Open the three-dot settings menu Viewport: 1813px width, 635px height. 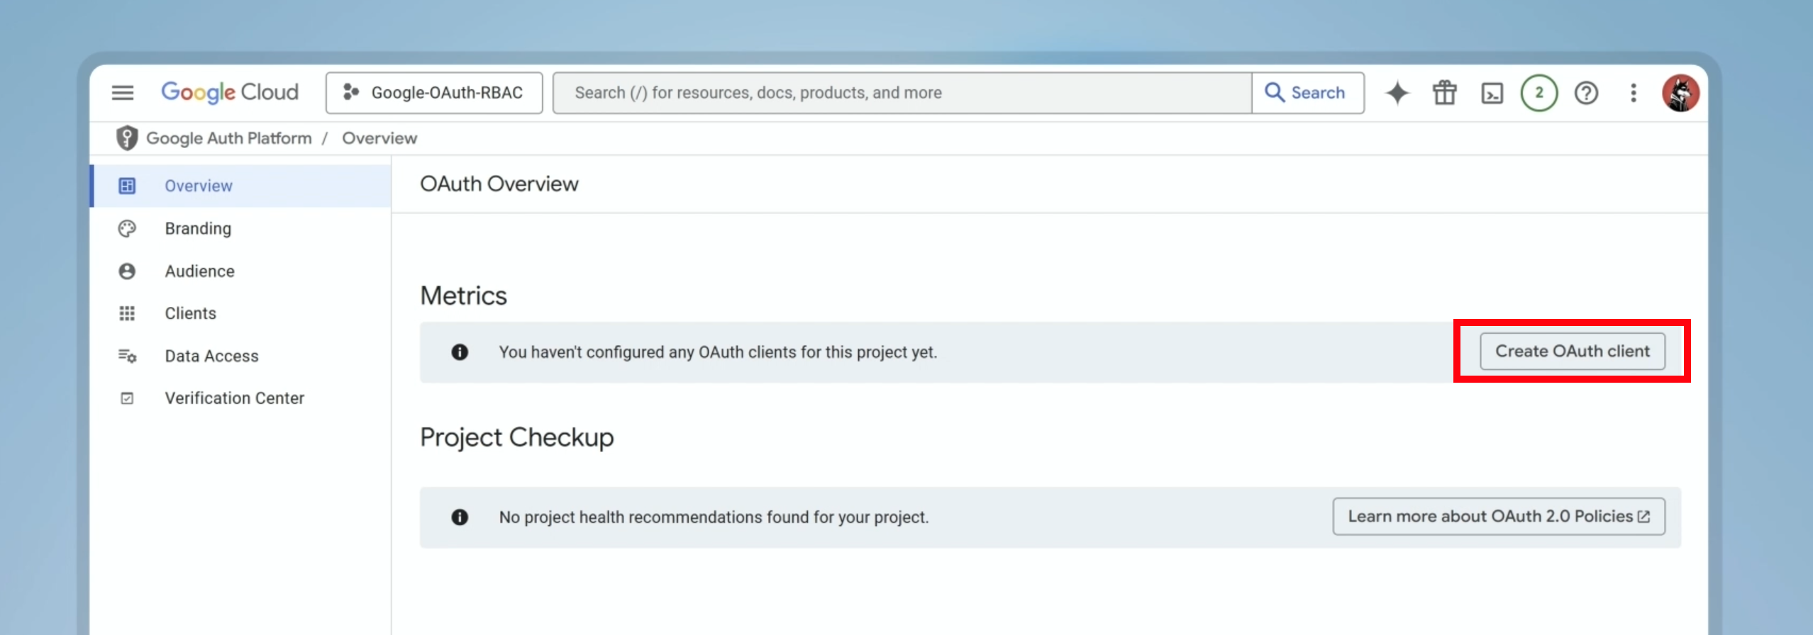(x=1634, y=93)
